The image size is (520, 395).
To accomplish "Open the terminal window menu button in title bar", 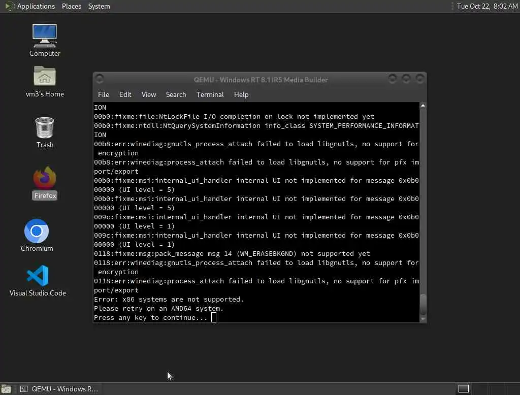I will (x=100, y=79).
